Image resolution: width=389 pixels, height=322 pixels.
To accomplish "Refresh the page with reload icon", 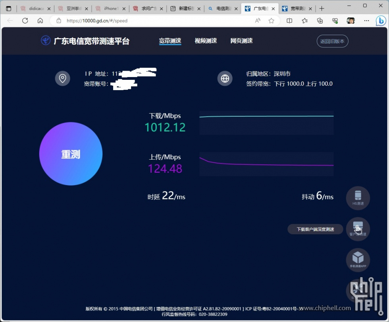I will coord(25,21).
